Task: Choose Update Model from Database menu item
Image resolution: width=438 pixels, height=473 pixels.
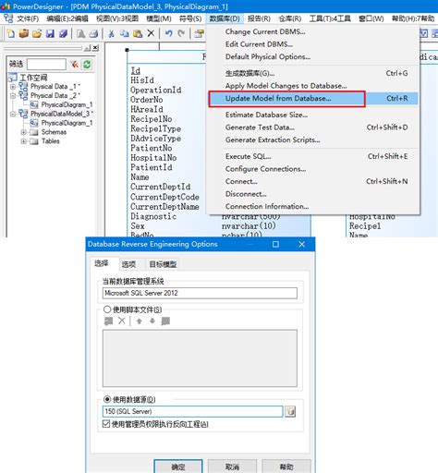Action: pyautogui.click(x=313, y=99)
